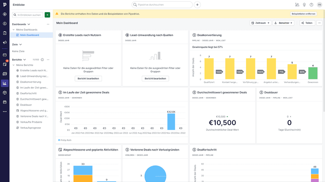Open Leads from the left navigation bar
The image size is (325, 182).
(5, 14)
